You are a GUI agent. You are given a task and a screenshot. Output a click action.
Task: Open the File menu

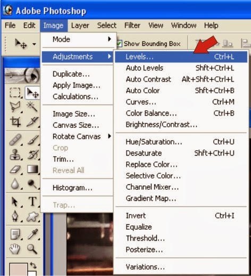[x=10, y=26]
